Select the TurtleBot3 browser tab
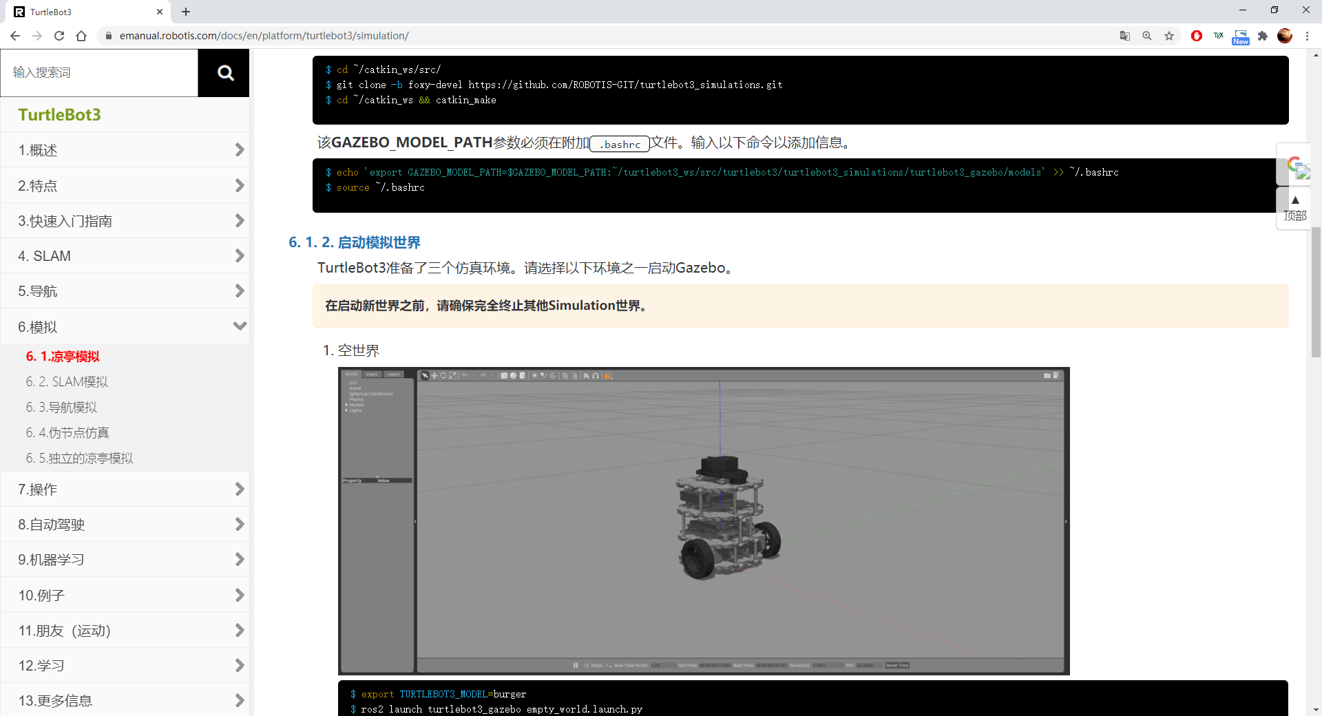This screenshot has height=716, width=1322. [x=90, y=12]
